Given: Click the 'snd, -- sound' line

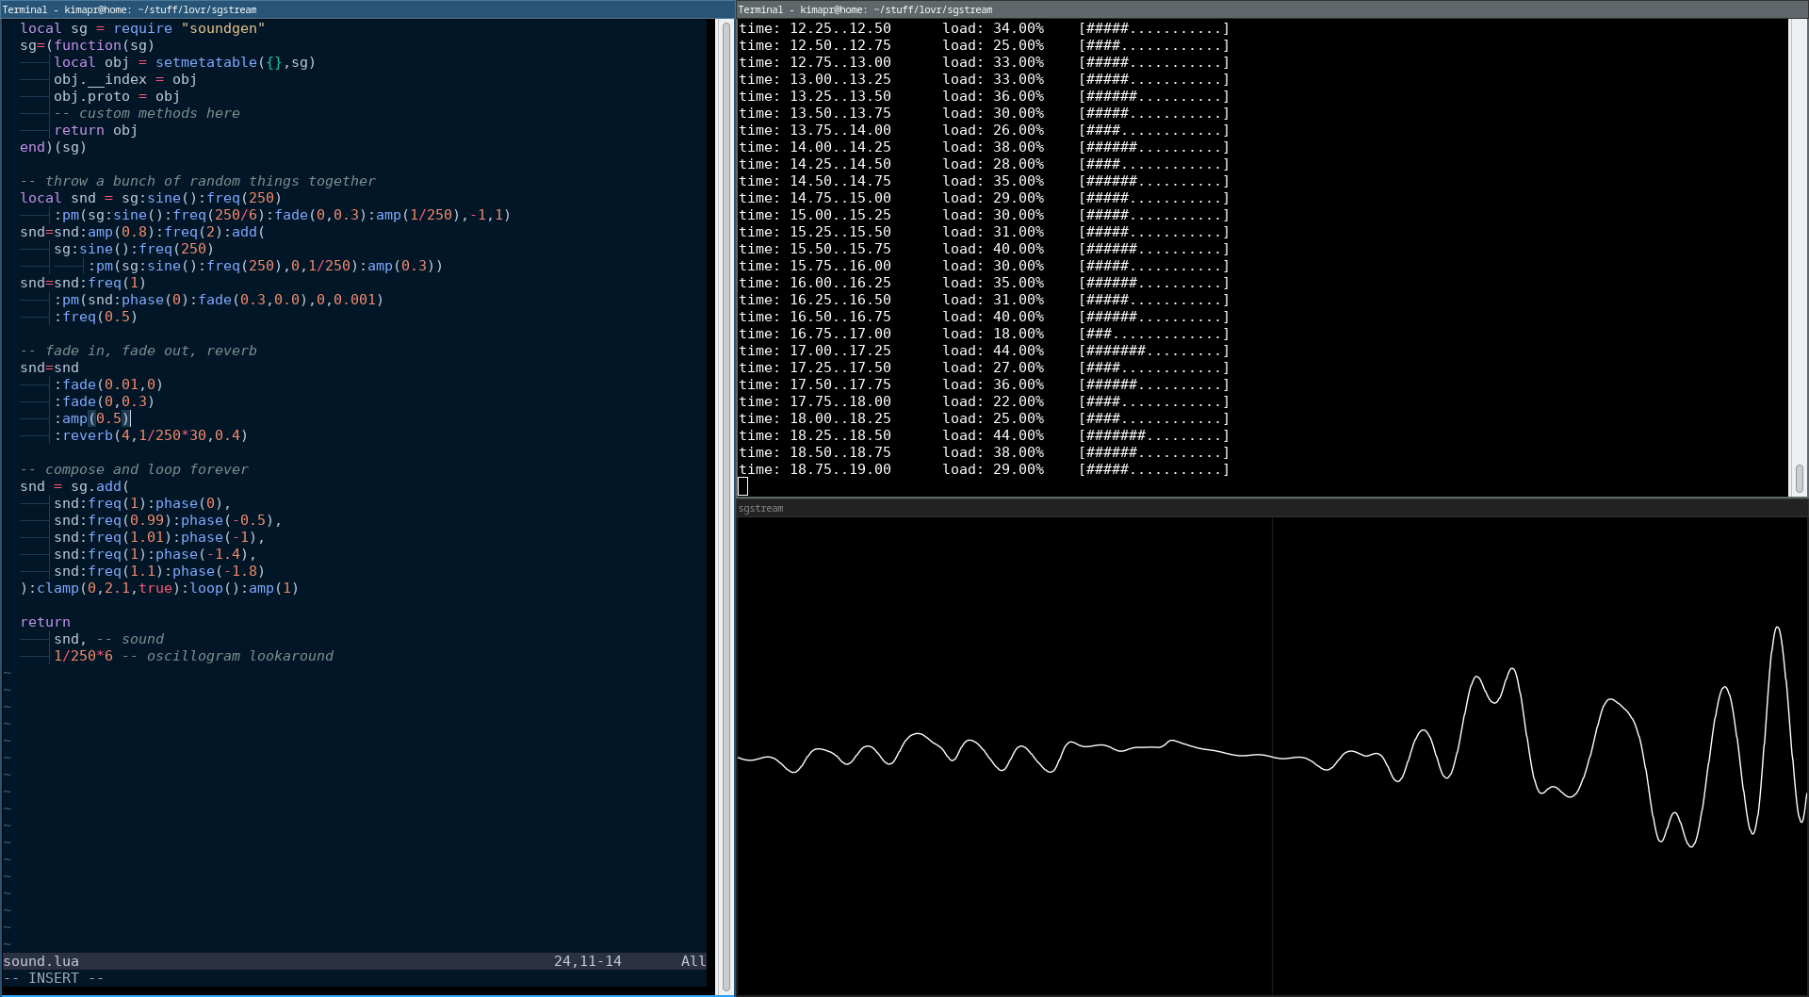Looking at the screenshot, I should [x=108, y=639].
